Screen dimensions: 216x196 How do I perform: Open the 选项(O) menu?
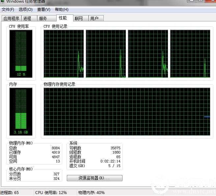25,10
